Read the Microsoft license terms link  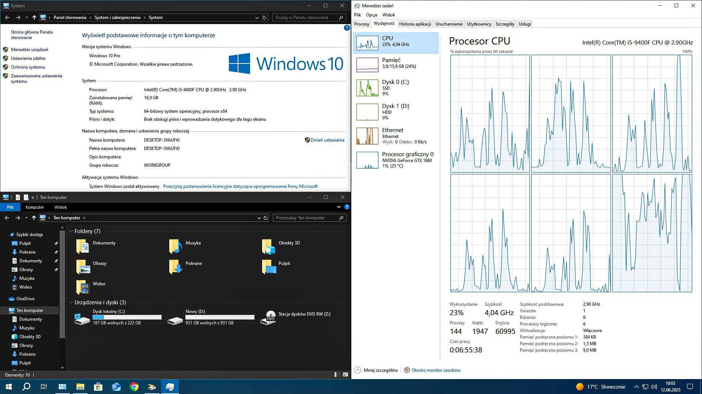(240, 186)
